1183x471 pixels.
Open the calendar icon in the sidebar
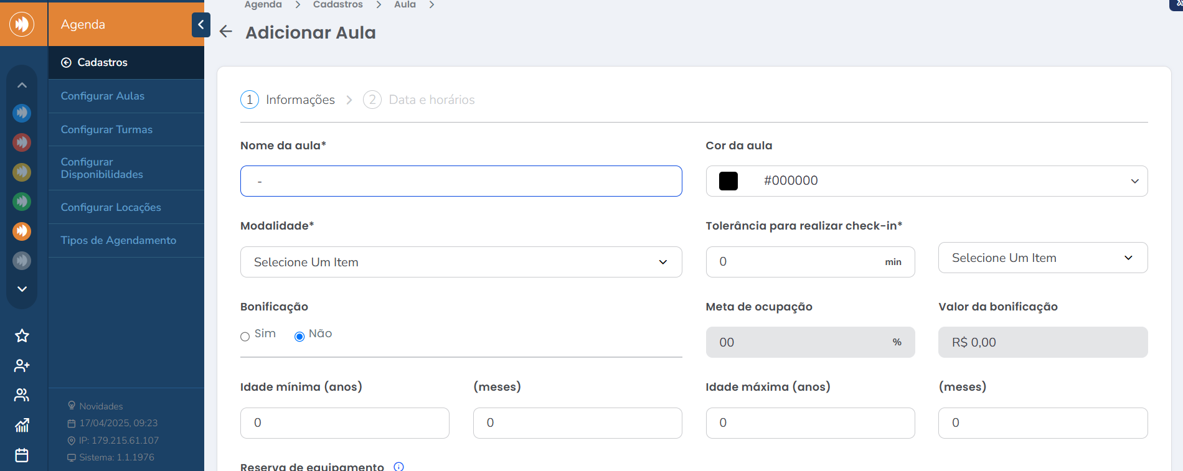22,455
